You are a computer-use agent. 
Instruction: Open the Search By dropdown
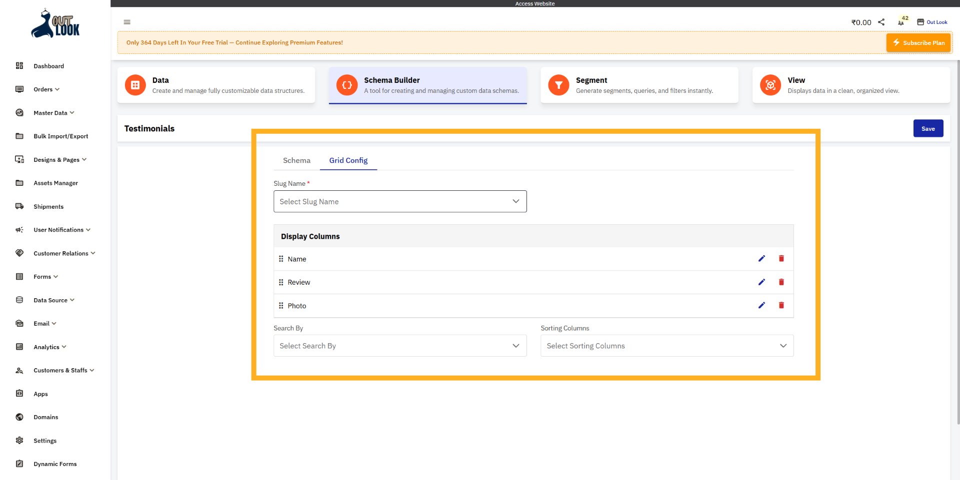[x=399, y=346]
